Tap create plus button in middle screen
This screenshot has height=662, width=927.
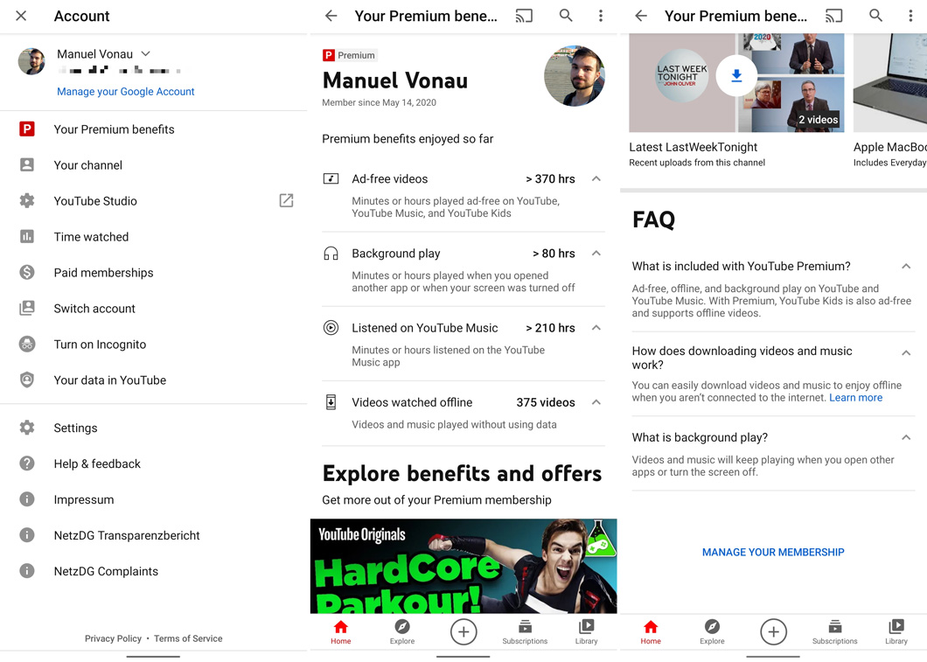tap(463, 632)
